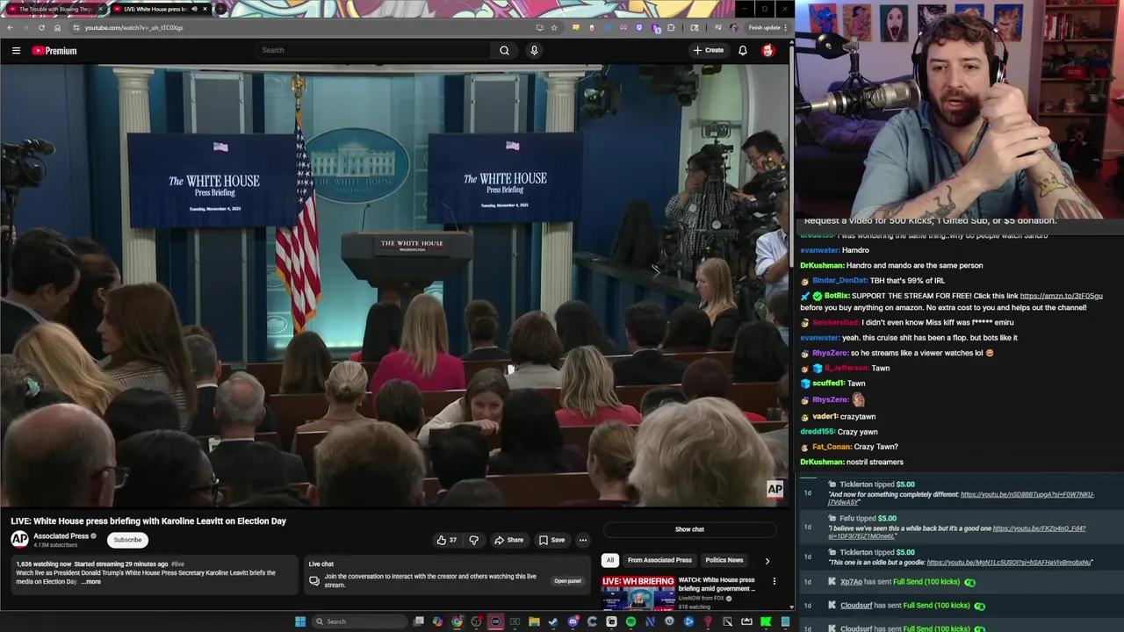The width and height of the screenshot is (1124, 632).
Task: Open browser home page icon
Action: [58, 27]
